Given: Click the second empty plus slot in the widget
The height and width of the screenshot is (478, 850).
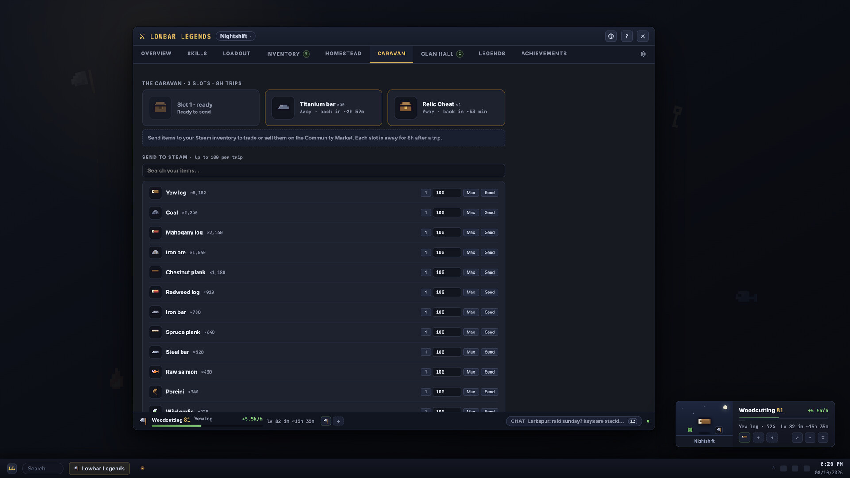Looking at the screenshot, I should [x=772, y=438].
